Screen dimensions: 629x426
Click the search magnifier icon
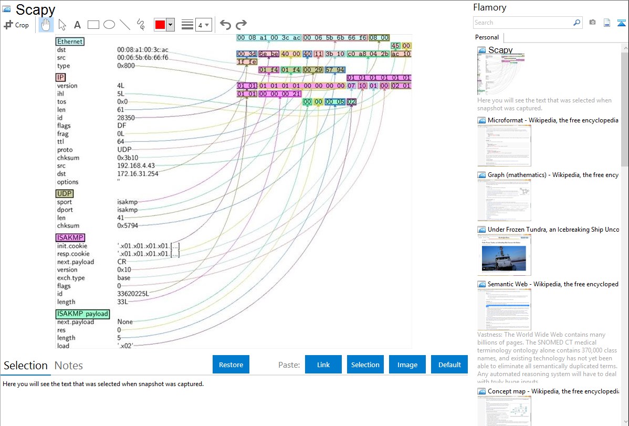coord(576,23)
